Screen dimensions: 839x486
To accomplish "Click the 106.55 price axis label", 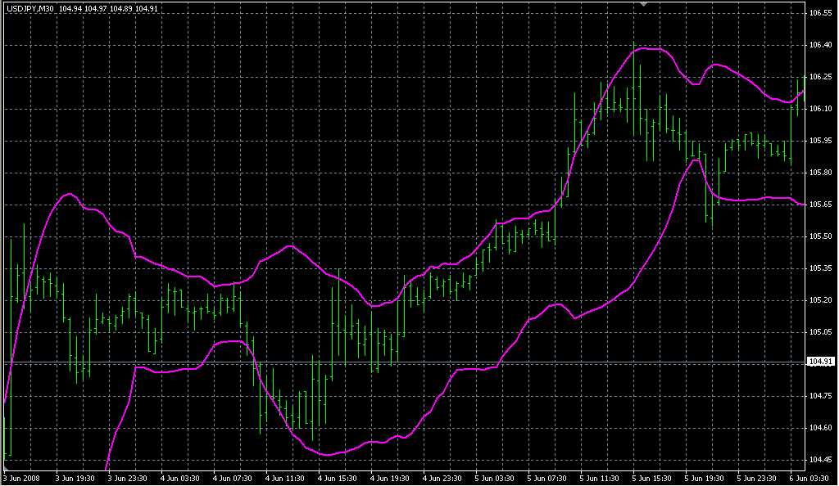I will [x=820, y=14].
